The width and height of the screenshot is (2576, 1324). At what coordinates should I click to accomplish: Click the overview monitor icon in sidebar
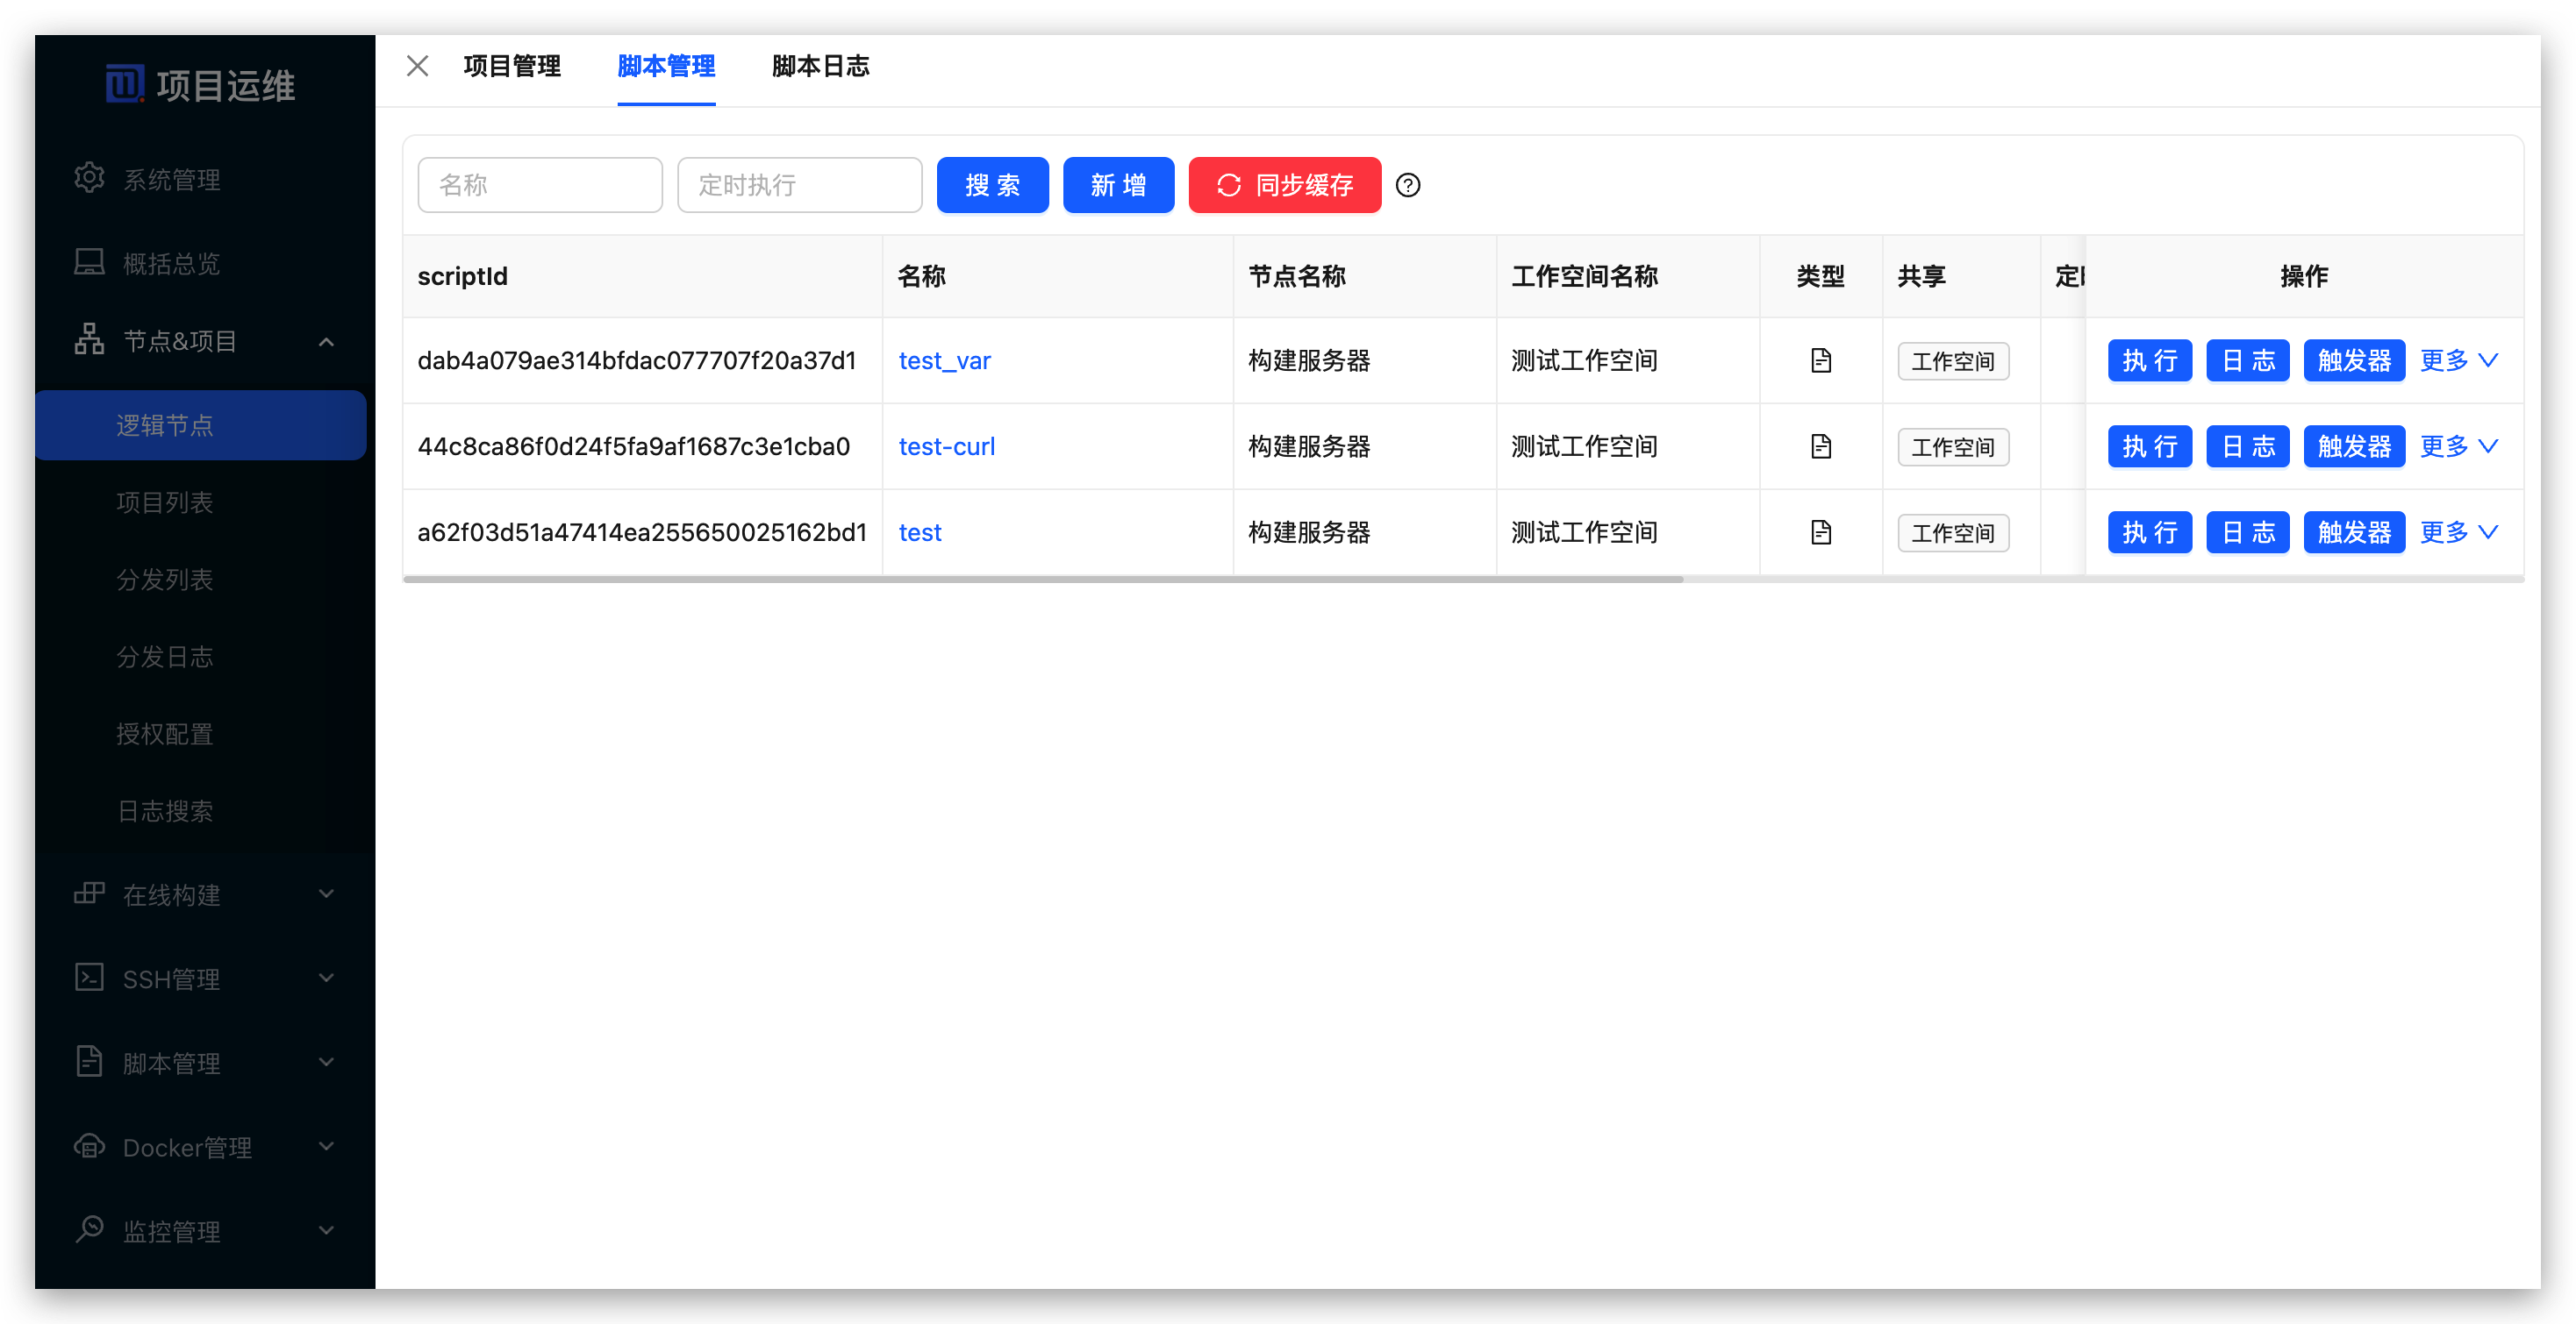pos(89,262)
